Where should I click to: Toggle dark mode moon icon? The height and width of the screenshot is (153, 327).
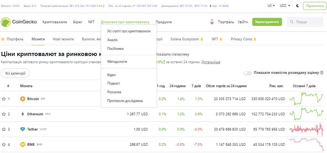(x=298, y=6)
